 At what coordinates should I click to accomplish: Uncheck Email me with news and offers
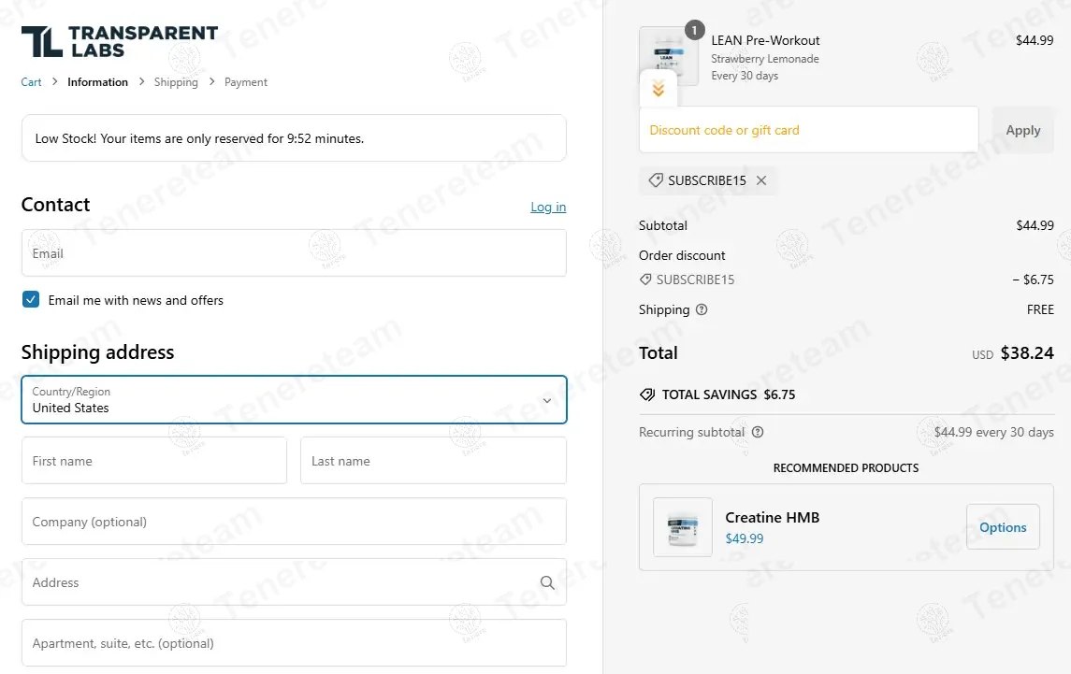[x=31, y=300]
